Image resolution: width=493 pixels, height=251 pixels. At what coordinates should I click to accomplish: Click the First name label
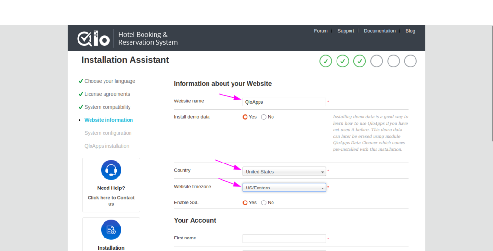click(185, 238)
